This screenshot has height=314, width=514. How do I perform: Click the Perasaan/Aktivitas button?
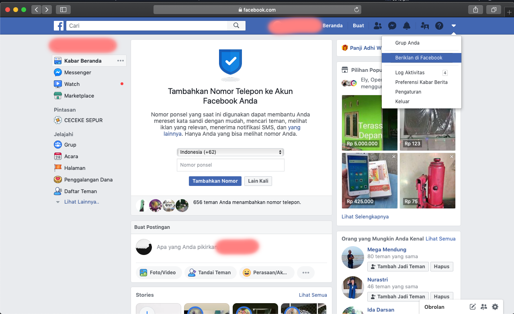(x=267, y=273)
